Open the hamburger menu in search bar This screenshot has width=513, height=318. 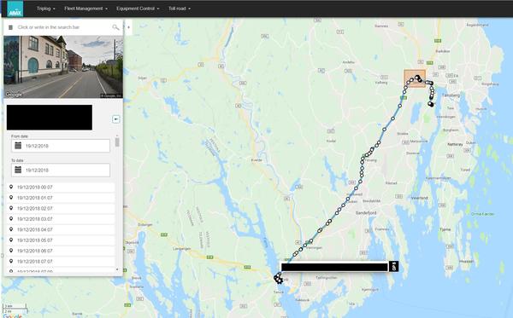[10, 27]
